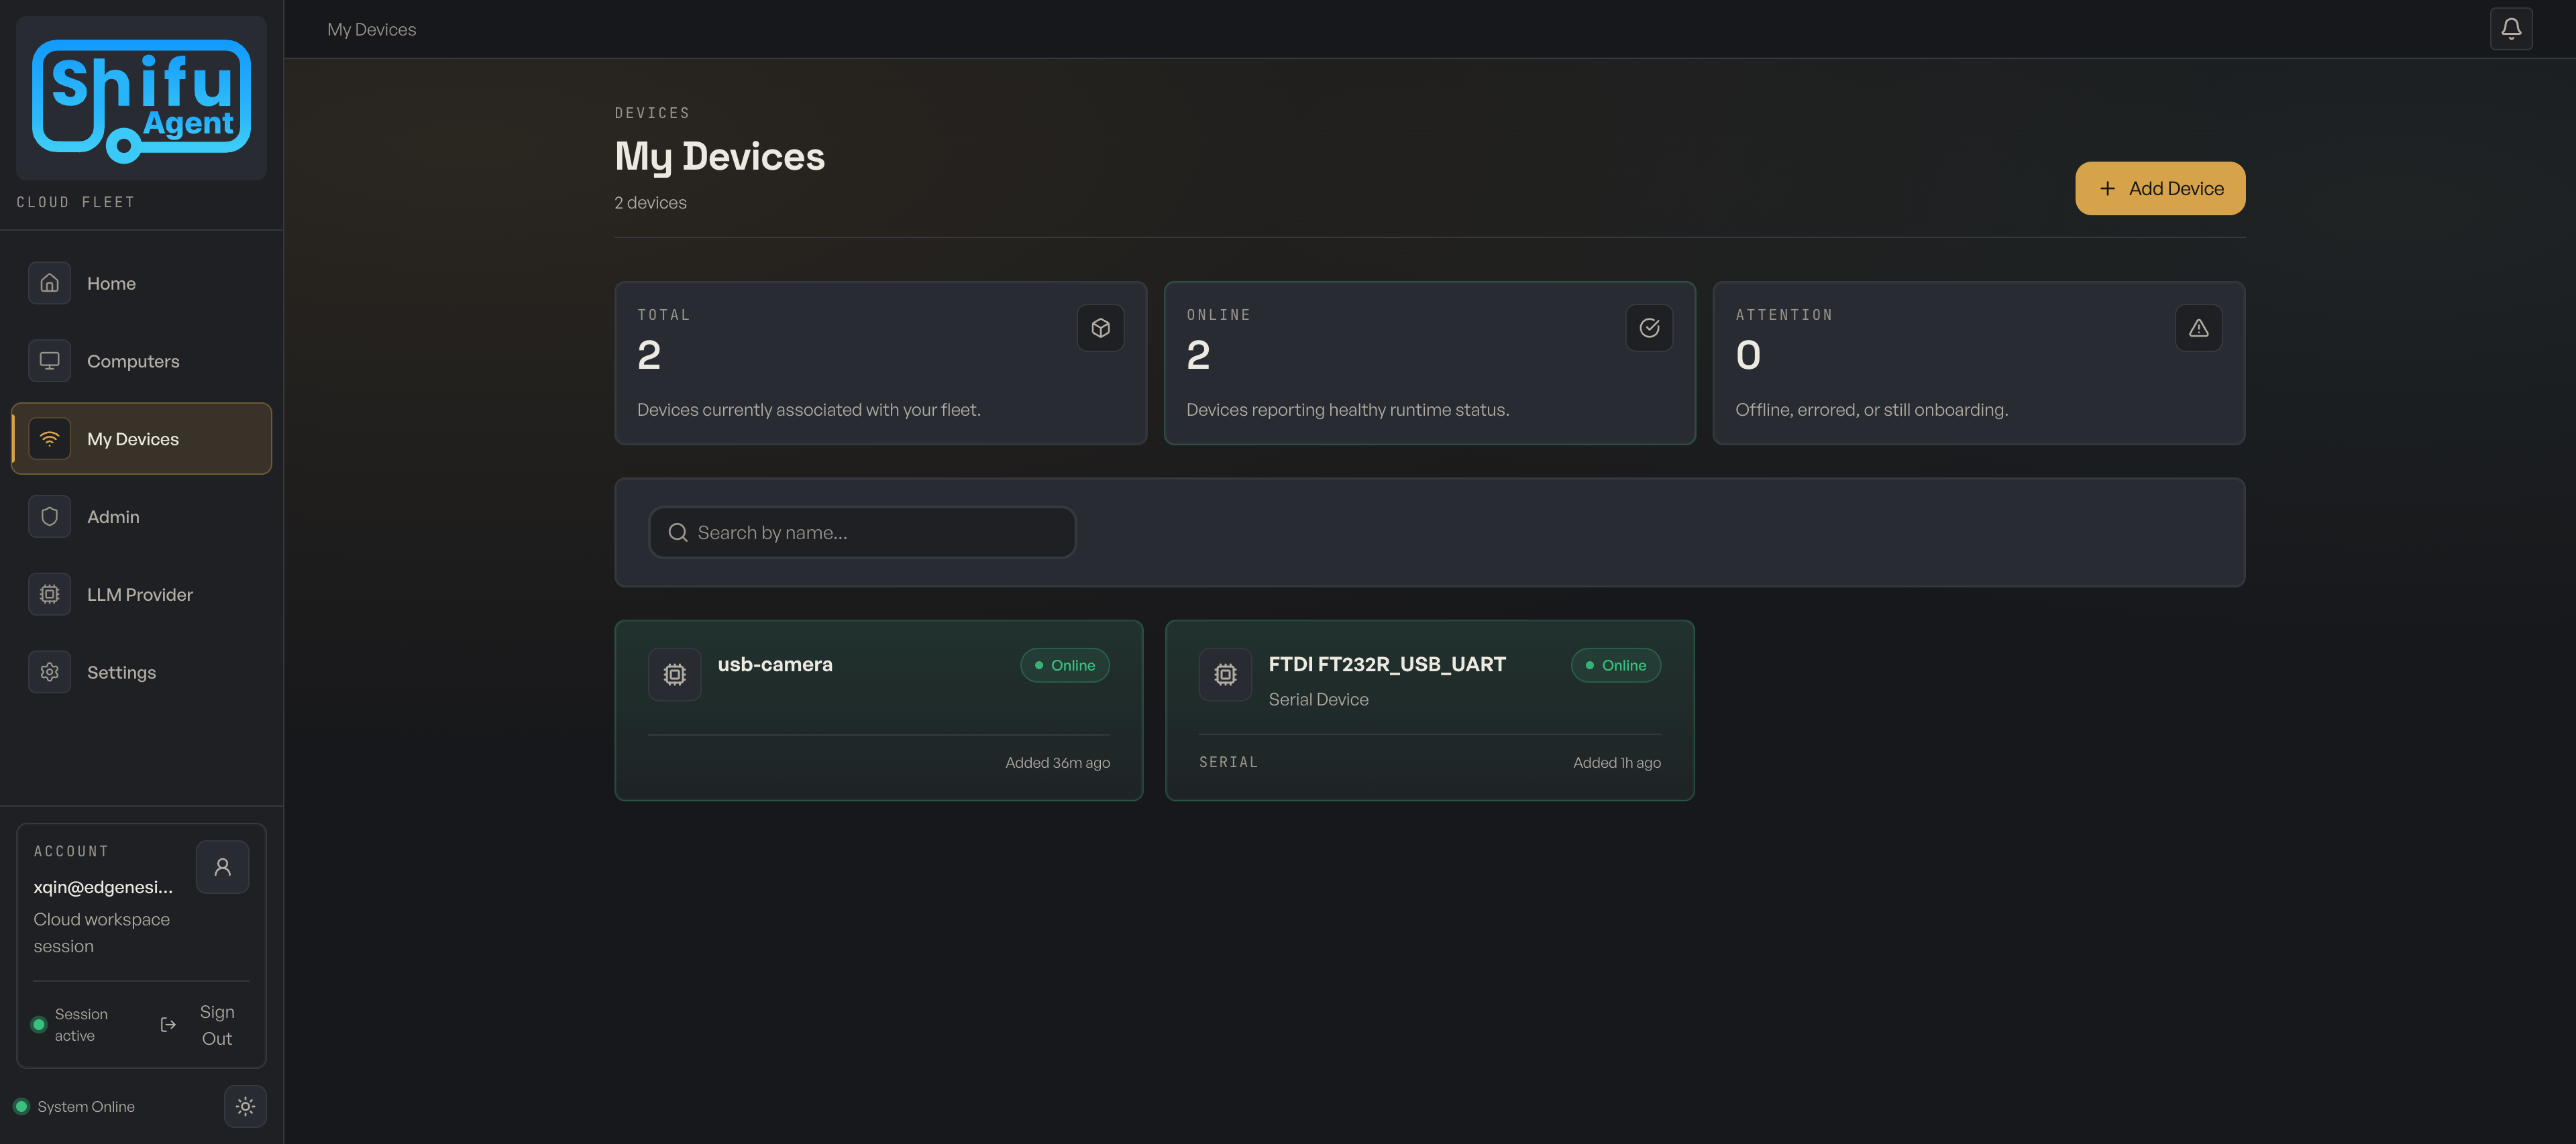
Task: Select the Computers sidebar icon
Action: click(49, 360)
